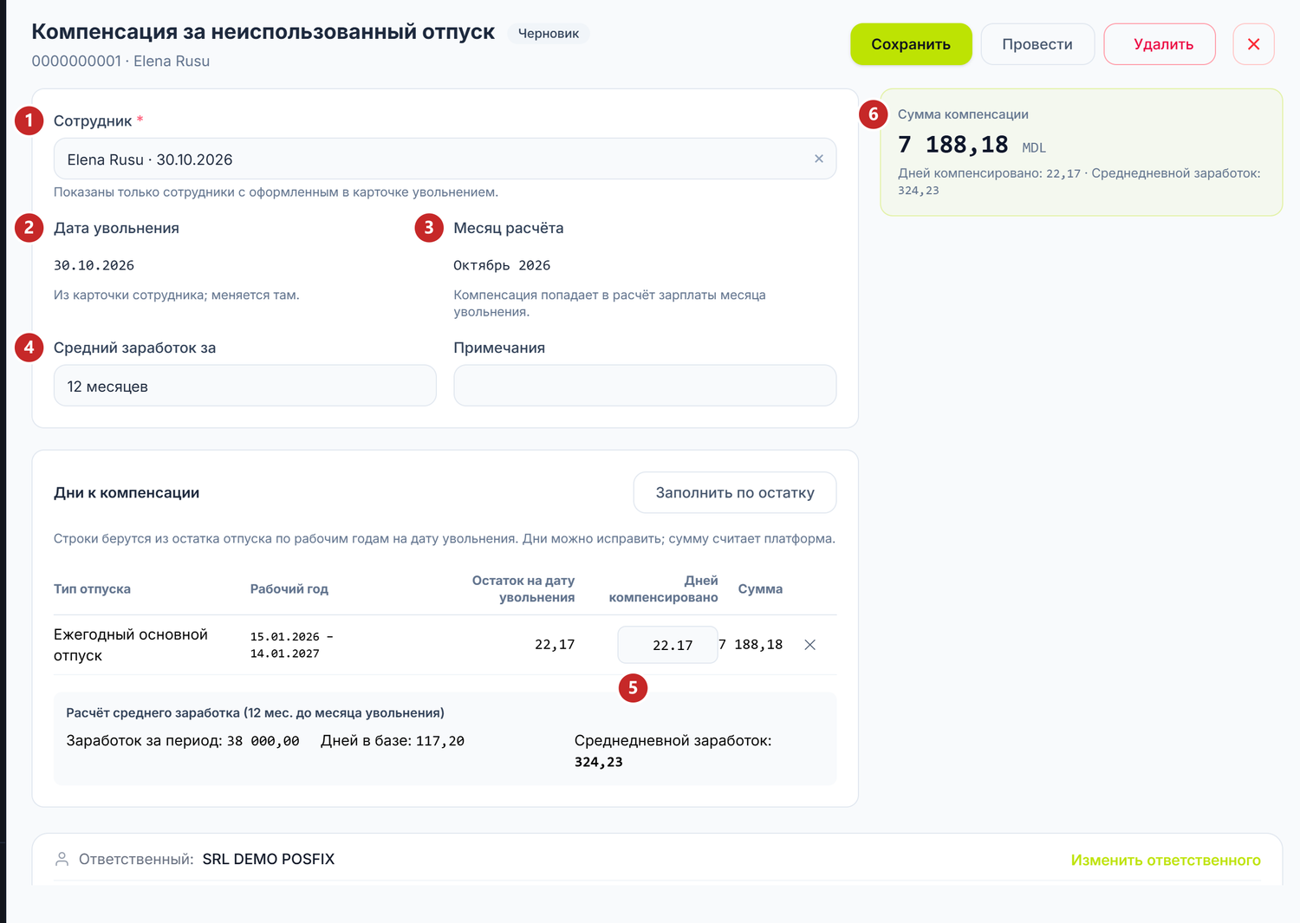Viewport: 1300px width, 923px height.
Task: Click the compensation total 7 188,18 MDL
Action: (972, 145)
